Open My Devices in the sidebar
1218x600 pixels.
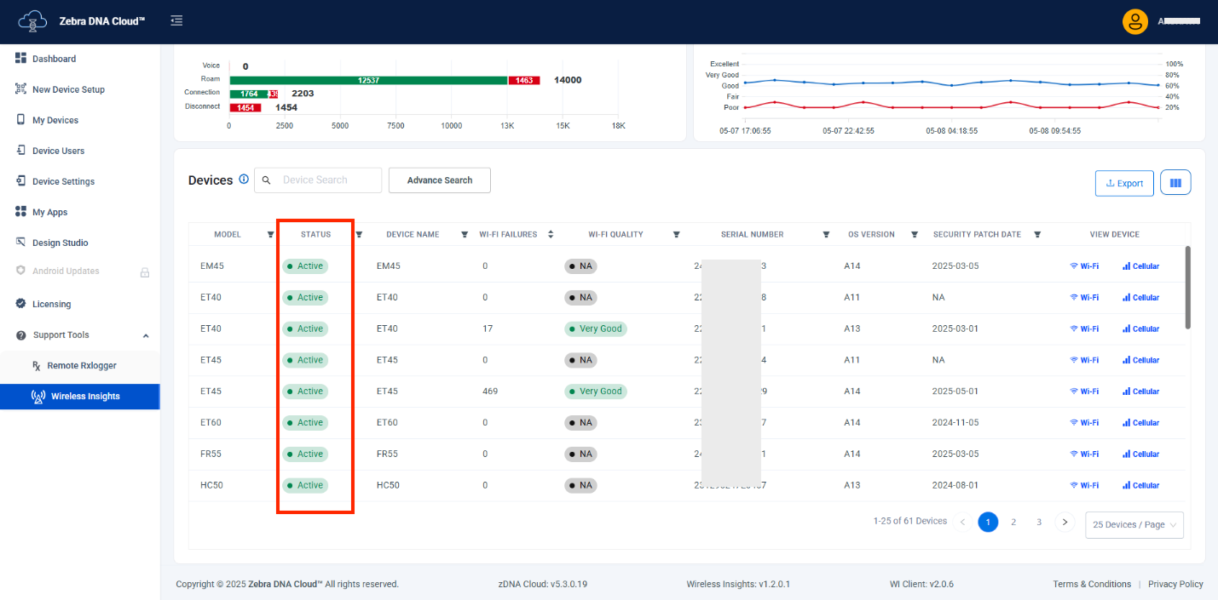point(55,120)
